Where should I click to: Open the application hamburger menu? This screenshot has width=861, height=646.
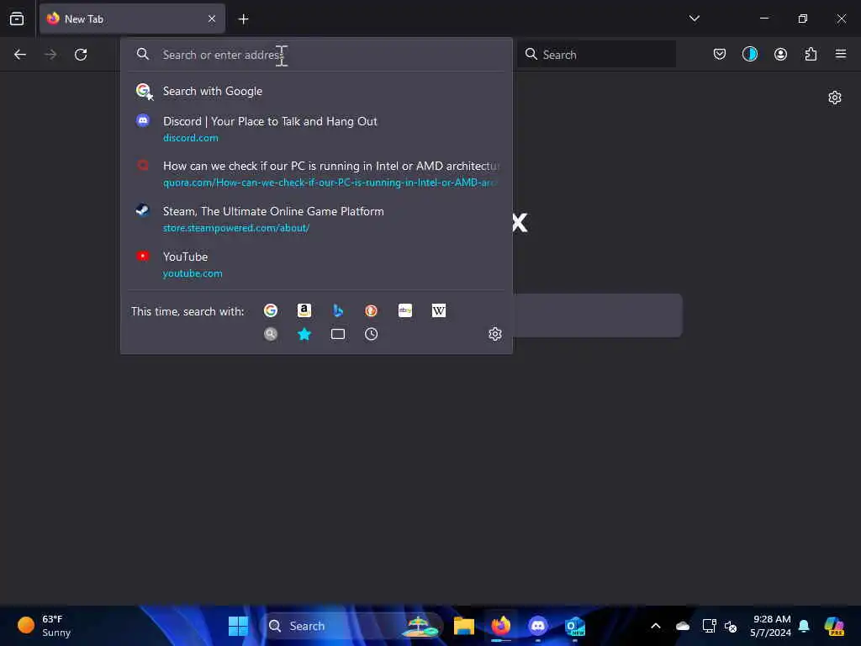click(x=841, y=54)
